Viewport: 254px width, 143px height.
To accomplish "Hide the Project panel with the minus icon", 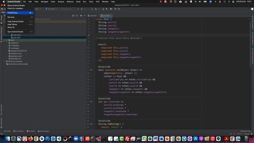I will coord(85,15).
